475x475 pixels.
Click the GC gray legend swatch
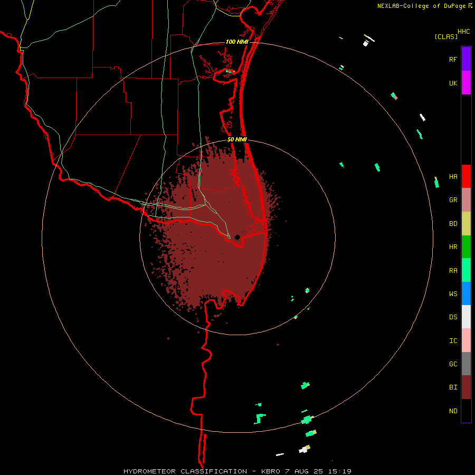(466, 364)
